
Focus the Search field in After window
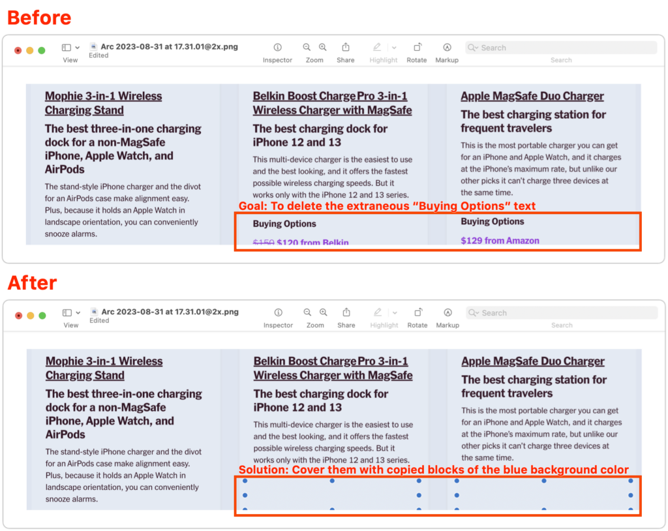[x=562, y=313]
